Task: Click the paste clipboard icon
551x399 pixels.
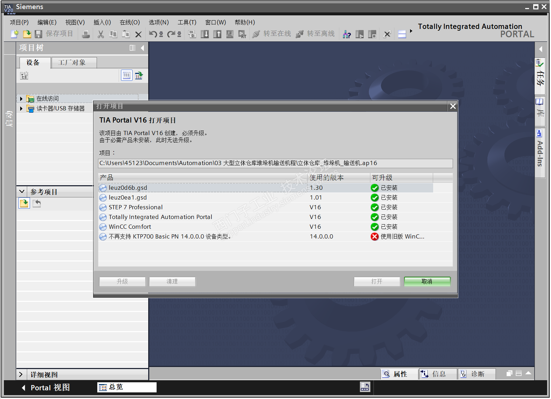Action: coord(126,34)
